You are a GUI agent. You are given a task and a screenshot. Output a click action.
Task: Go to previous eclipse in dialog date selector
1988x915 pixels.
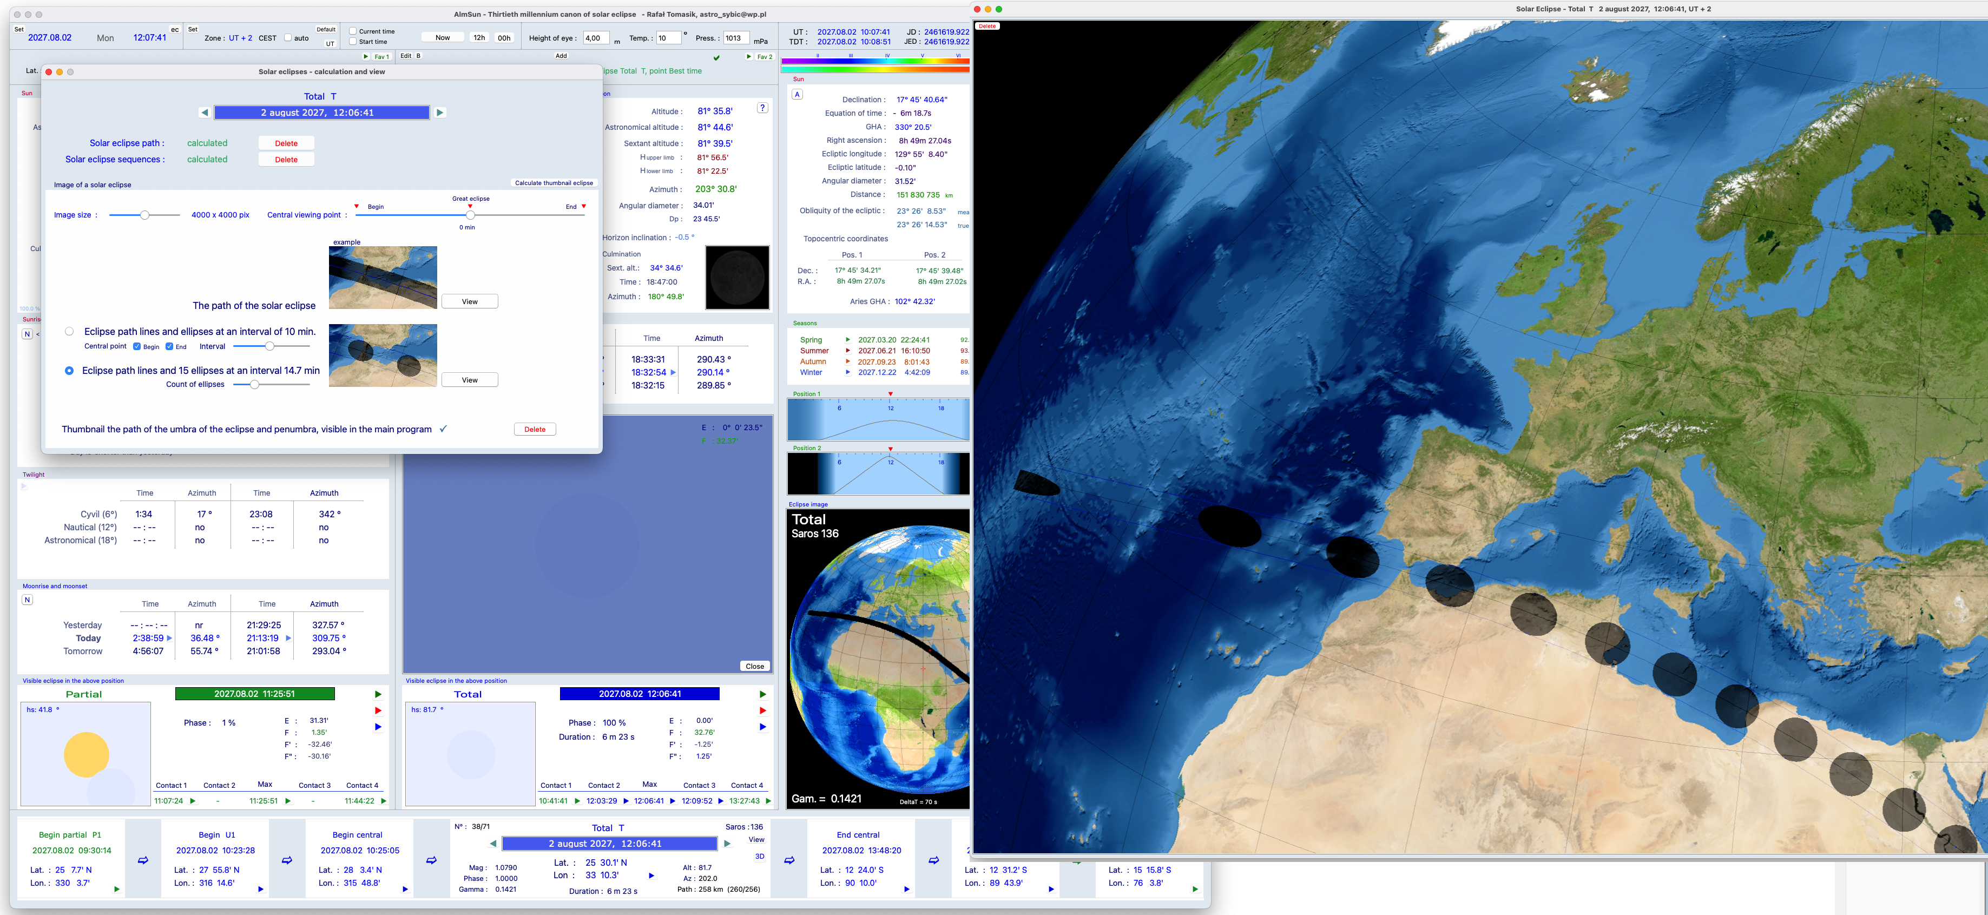click(x=205, y=113)
